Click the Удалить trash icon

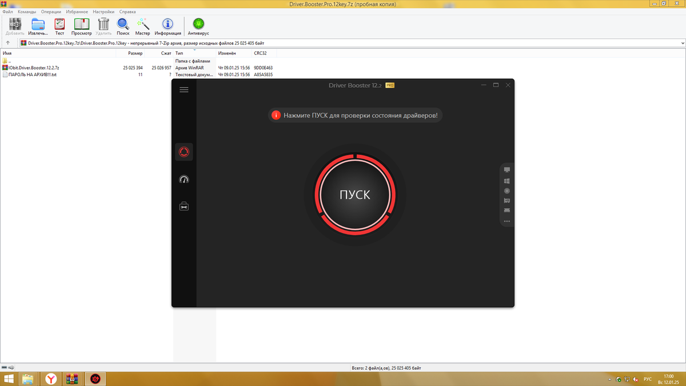point(104,26)
